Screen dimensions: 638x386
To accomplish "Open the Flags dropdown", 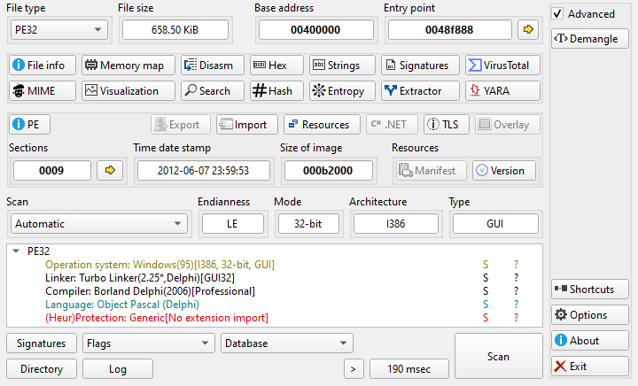I will click(x=147, y=343).
